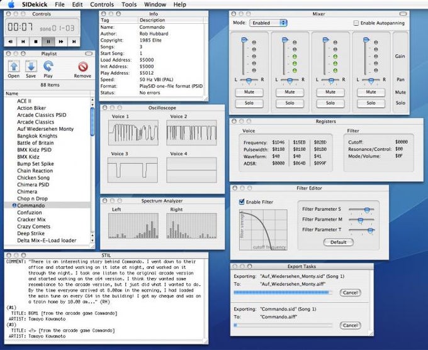This screenshot has width=428, height=350.
Task: Adjust the Filter Parameter M slider
Action: click(361, 220)
